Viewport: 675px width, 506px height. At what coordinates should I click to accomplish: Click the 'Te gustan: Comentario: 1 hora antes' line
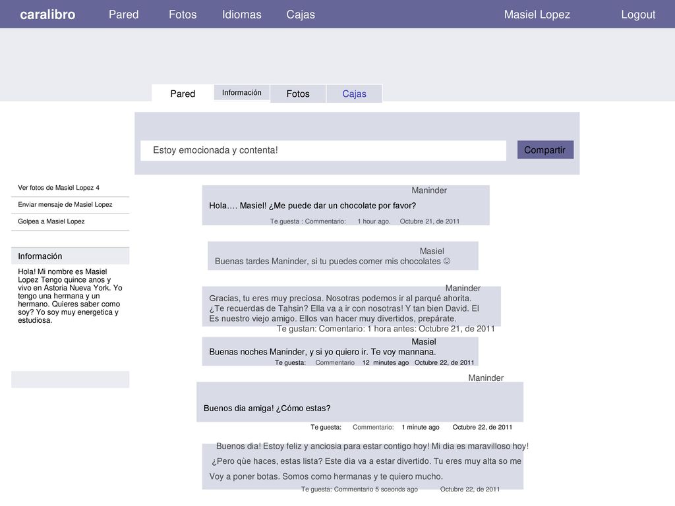click(x=386, y=329)
